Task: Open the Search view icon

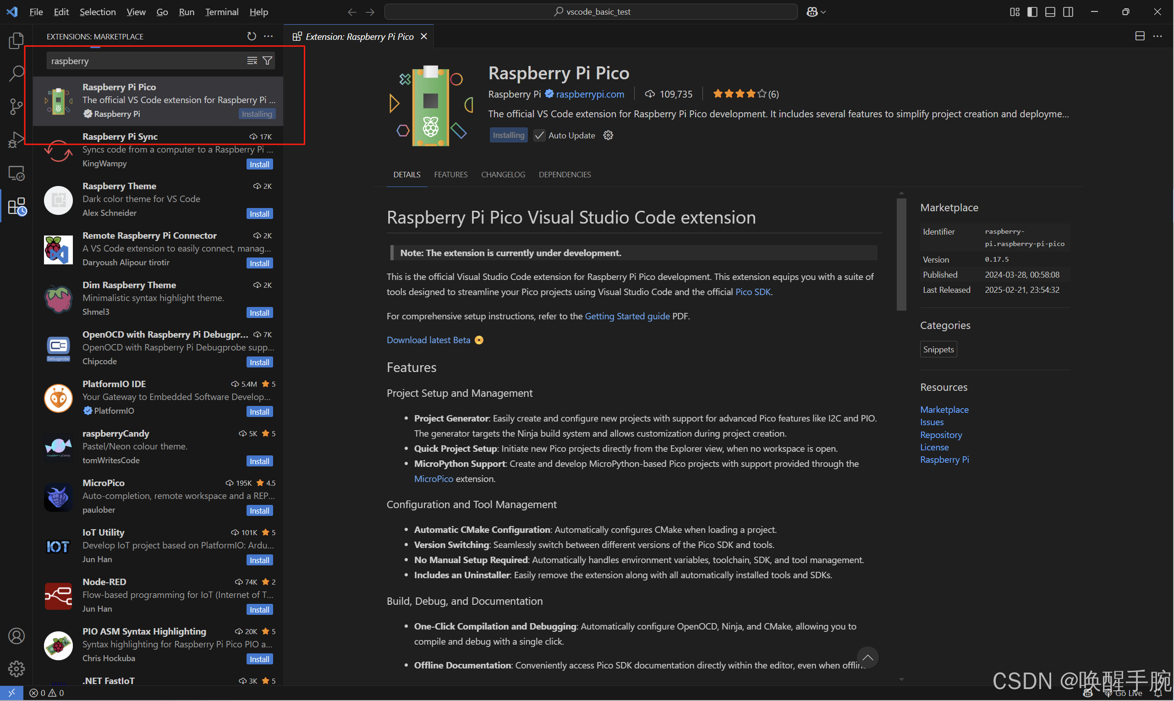Action: (16, 74)
